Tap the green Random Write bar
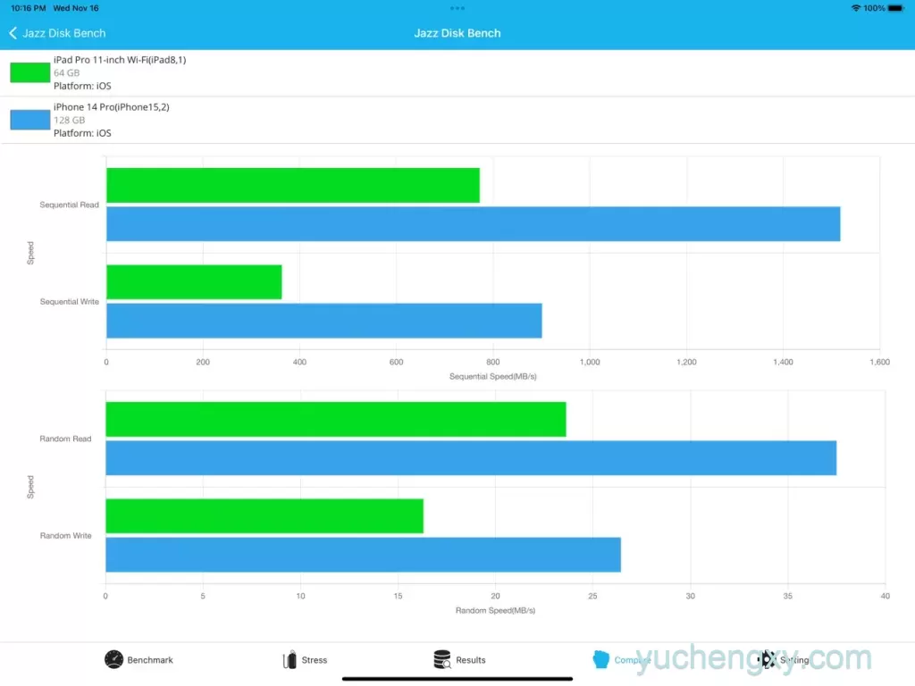Image resolution: width=915 pixels, height=686 pixels. pos(264,516)
